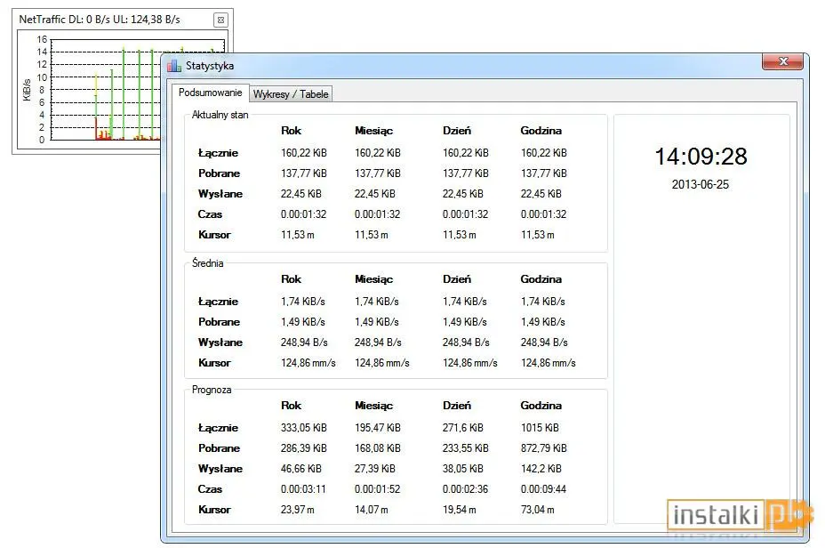
Task: Switch to the Wykresy / Tabele tab
Action: [291, 94]
